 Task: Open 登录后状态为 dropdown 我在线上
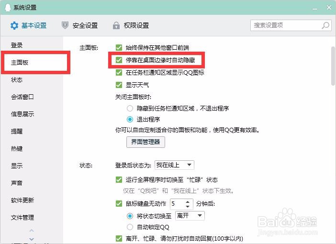tap(174, 165)
